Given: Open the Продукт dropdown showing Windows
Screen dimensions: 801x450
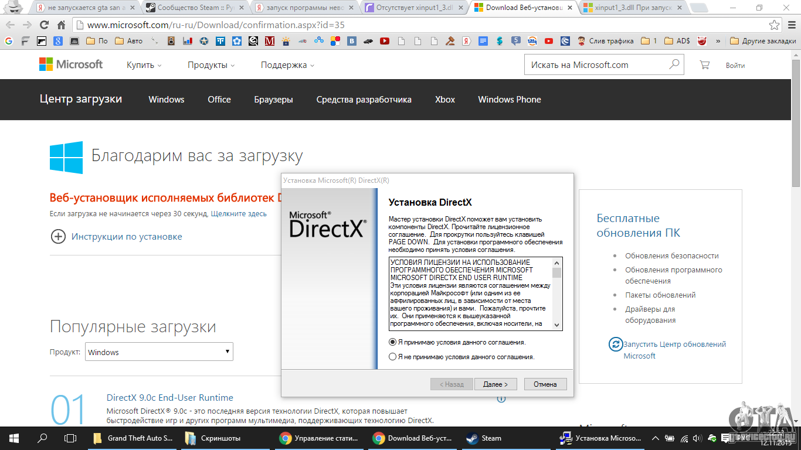Looking at the screenshot, I should pyautogui.click(x=159, y=352).
